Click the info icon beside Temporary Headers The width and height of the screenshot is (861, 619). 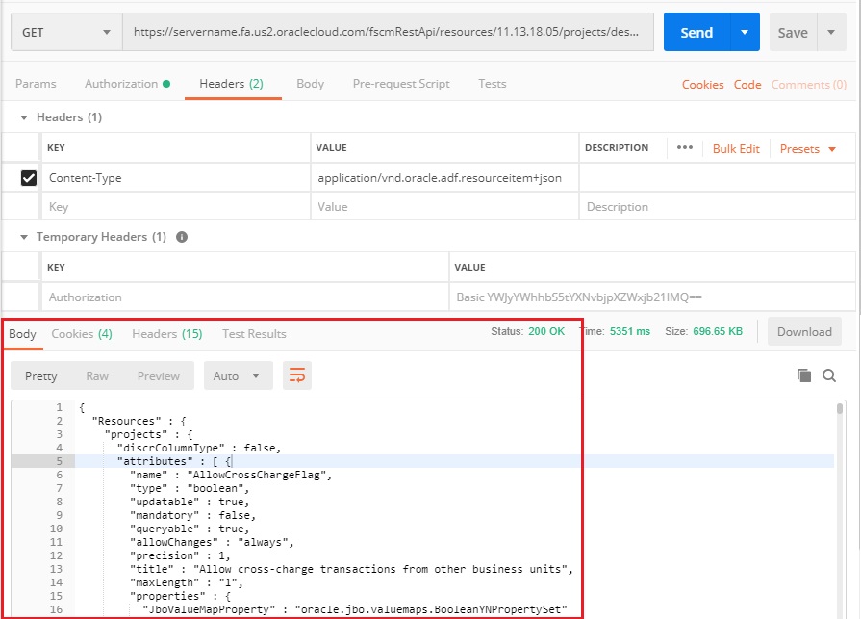pyautogui.click(x=183, y=237)
